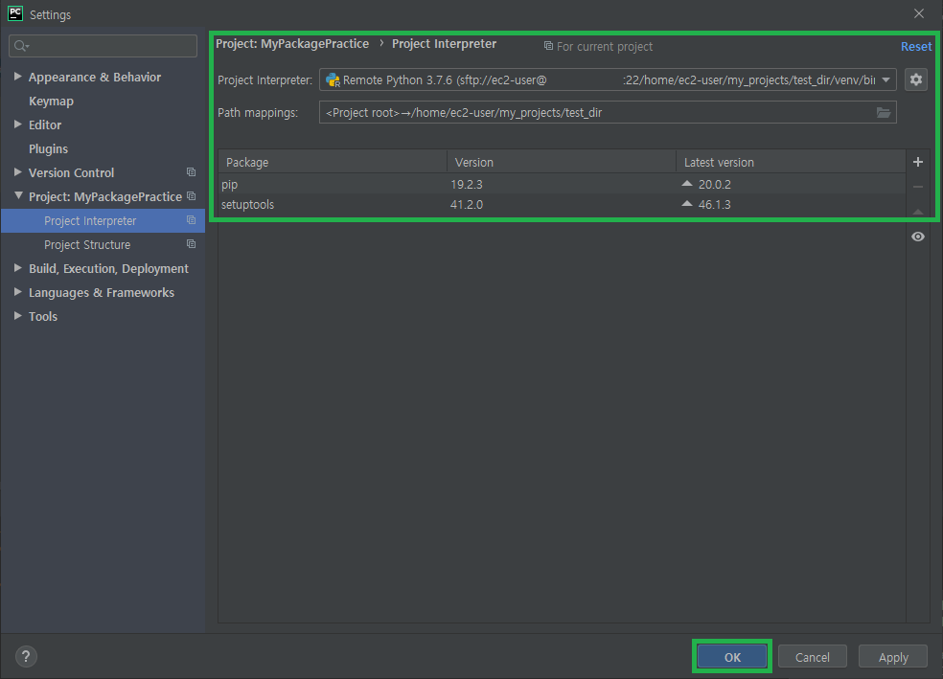Click the search magnifier icon in settings
Screen dimensions: 943x679
coord(21,46)
